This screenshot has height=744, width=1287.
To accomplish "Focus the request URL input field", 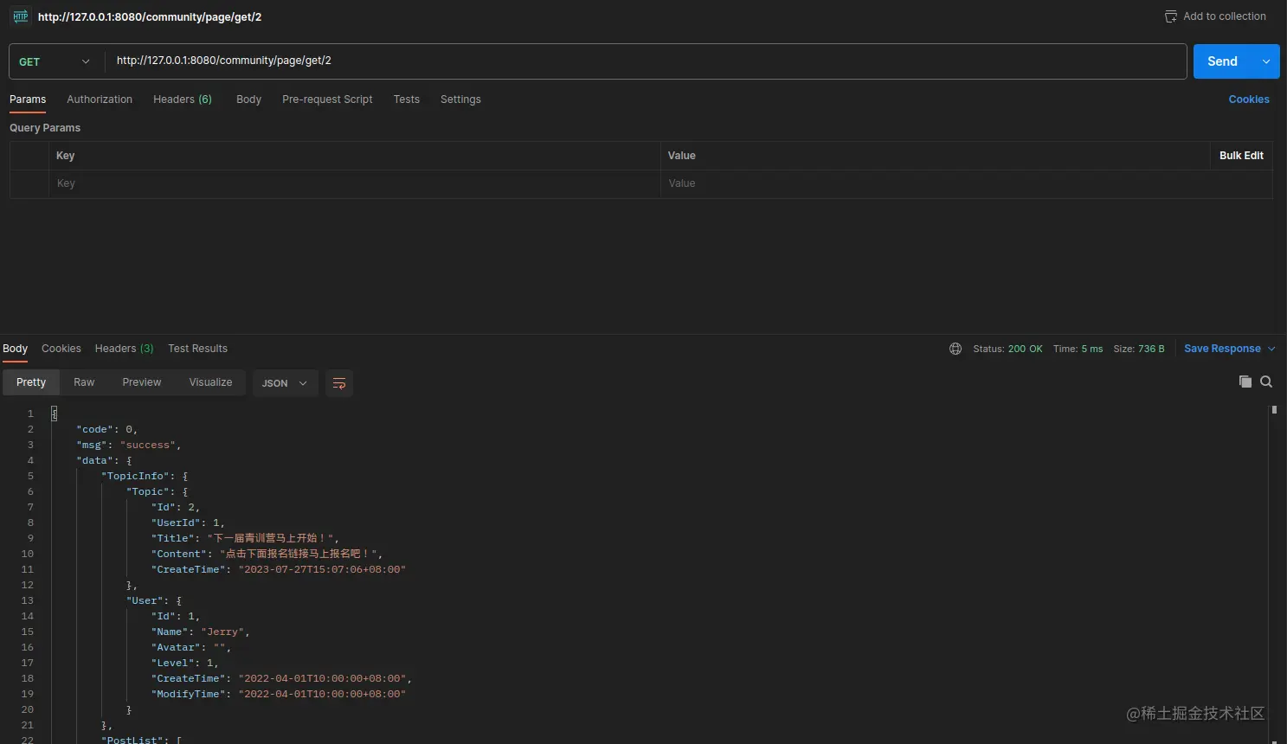I will tap(646, 61).
